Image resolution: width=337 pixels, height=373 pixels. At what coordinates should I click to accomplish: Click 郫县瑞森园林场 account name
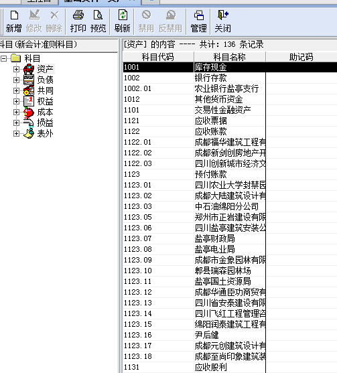tap(222, 271)
